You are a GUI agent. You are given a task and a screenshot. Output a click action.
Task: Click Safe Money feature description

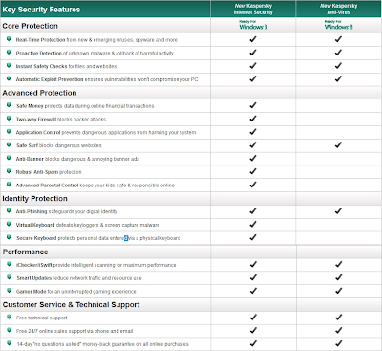pyautogui.click(x=85, y=106)
